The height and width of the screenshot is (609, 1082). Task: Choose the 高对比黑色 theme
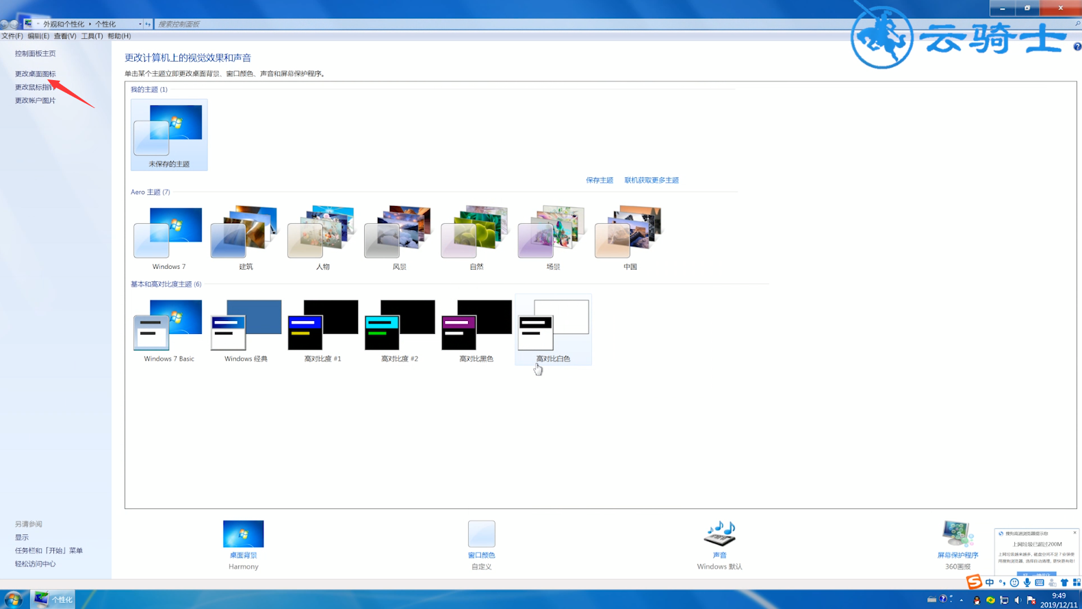click(476, 330)
